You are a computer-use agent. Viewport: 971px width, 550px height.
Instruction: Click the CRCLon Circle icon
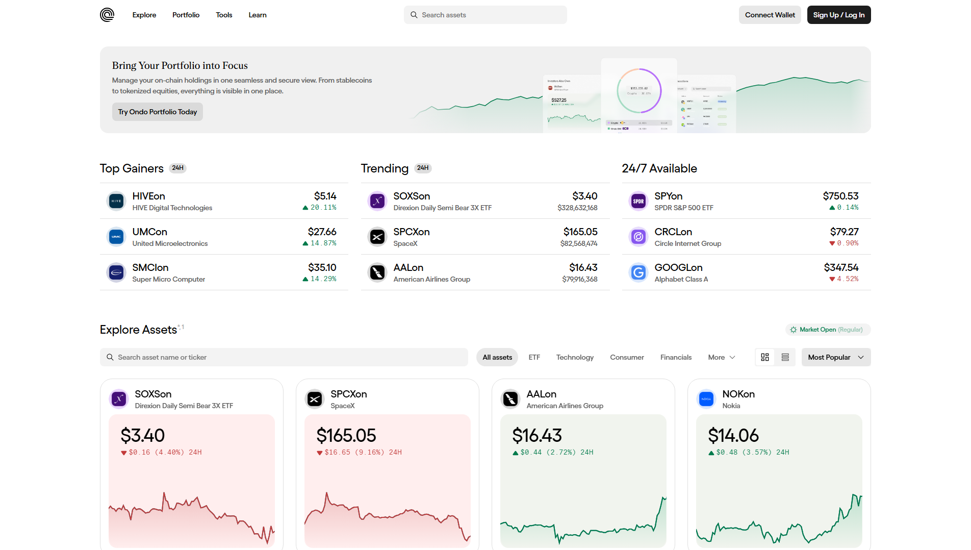[x=638, y=237]
